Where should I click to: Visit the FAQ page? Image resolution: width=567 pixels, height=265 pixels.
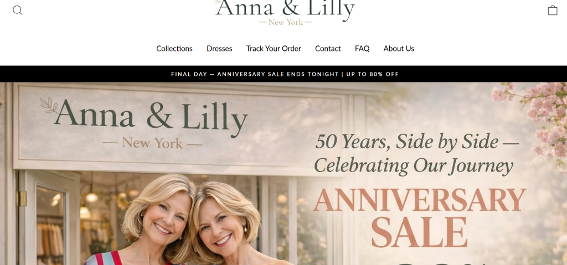pos(362,49)
